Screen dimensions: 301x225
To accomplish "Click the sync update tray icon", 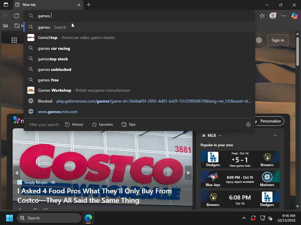I will tap(253, 218).
